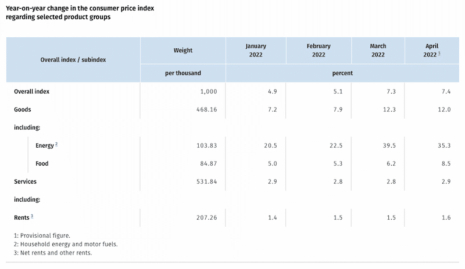Select Rents weight value 207.26
The width and height of the screenshot is (465, 269).
click(x=199, y=217)
